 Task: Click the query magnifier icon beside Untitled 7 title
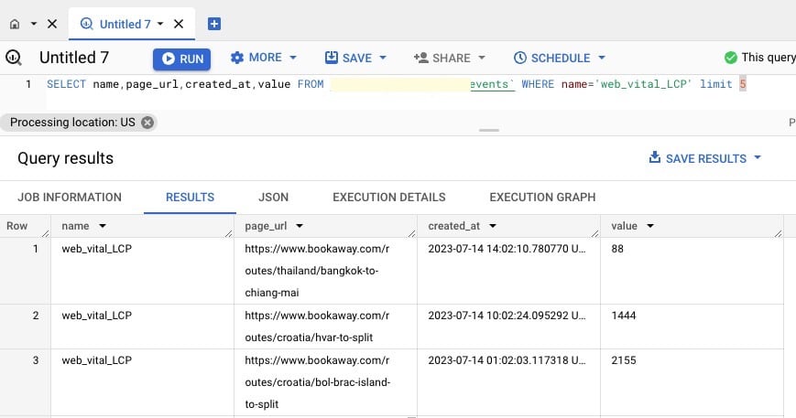[x=14, y=58]
